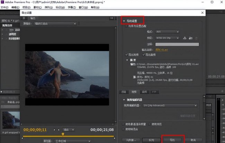Click scroll up arrow in video codec panel
Image resolution: width=225 pixels, height=143 pixels.
[x=204, y=96]
